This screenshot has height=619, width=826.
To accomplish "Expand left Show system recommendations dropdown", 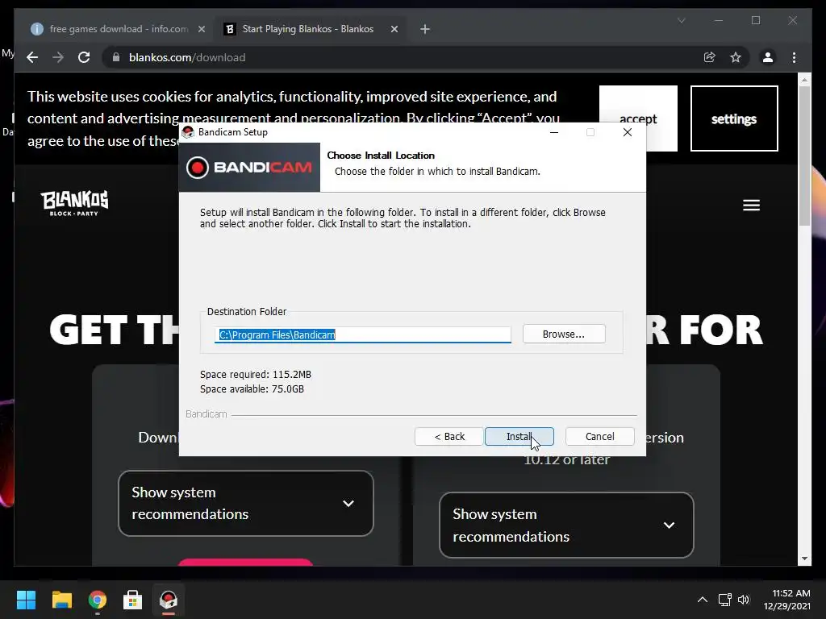I will coord(245,503).
